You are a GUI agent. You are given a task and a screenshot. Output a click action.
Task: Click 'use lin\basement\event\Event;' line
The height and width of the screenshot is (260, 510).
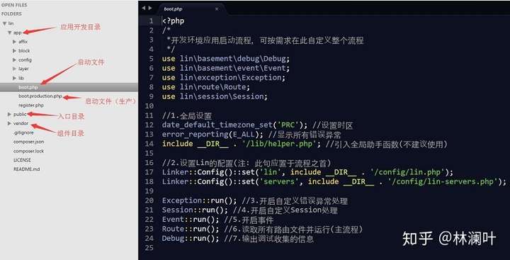point(226,68)
